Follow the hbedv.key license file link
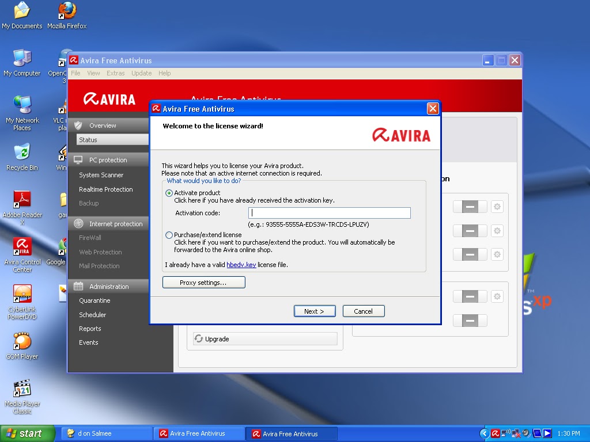Viewport: 590px width, 442px height. click(x=241, y=265)
